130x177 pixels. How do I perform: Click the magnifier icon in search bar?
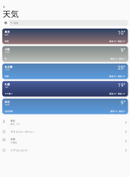tap(11, 22)
